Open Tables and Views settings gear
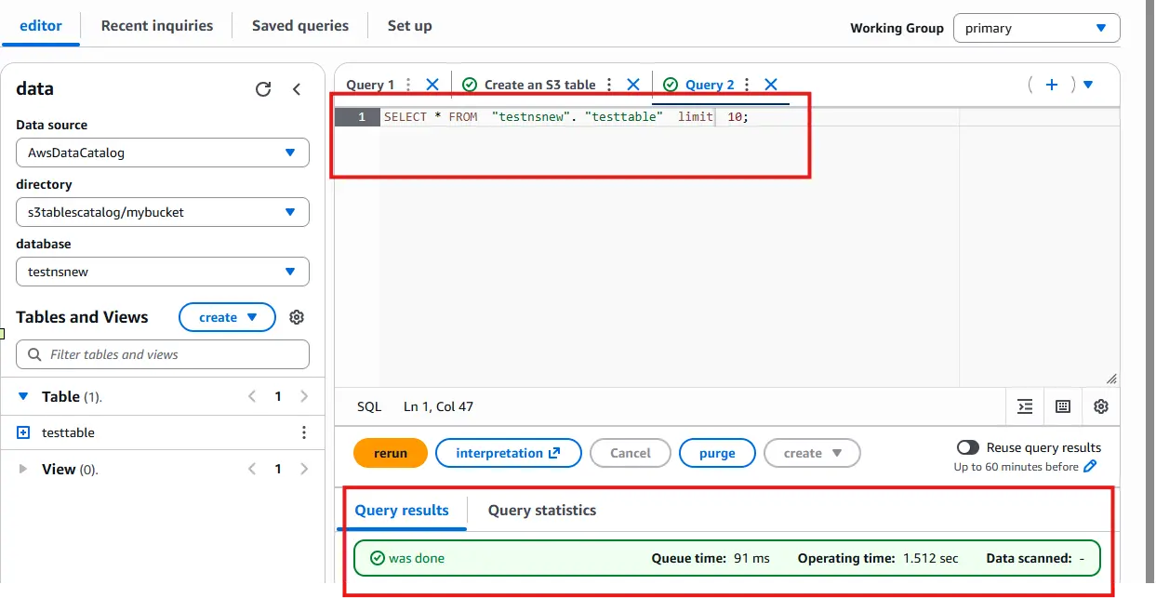 [297, 317]
